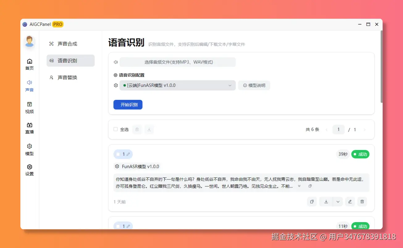Open the 模型说明 info link
Image resolution: width=403 pixels, height=248 pixels.
click(254, 85)
